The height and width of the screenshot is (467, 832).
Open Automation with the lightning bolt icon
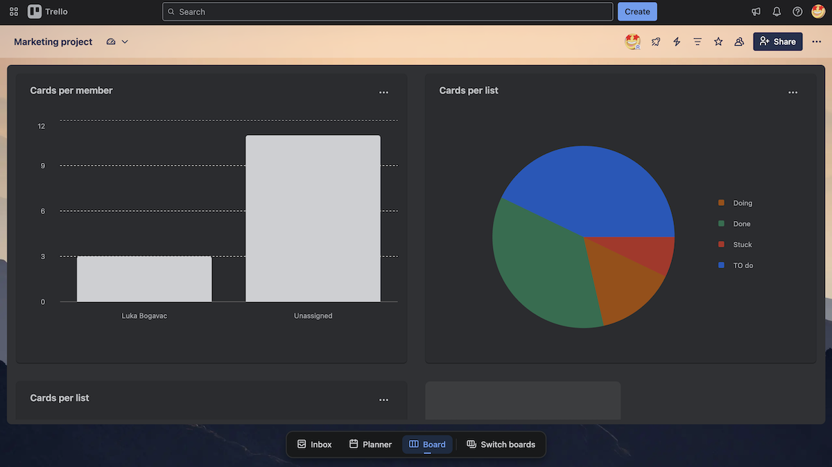[x=677, y=42]
